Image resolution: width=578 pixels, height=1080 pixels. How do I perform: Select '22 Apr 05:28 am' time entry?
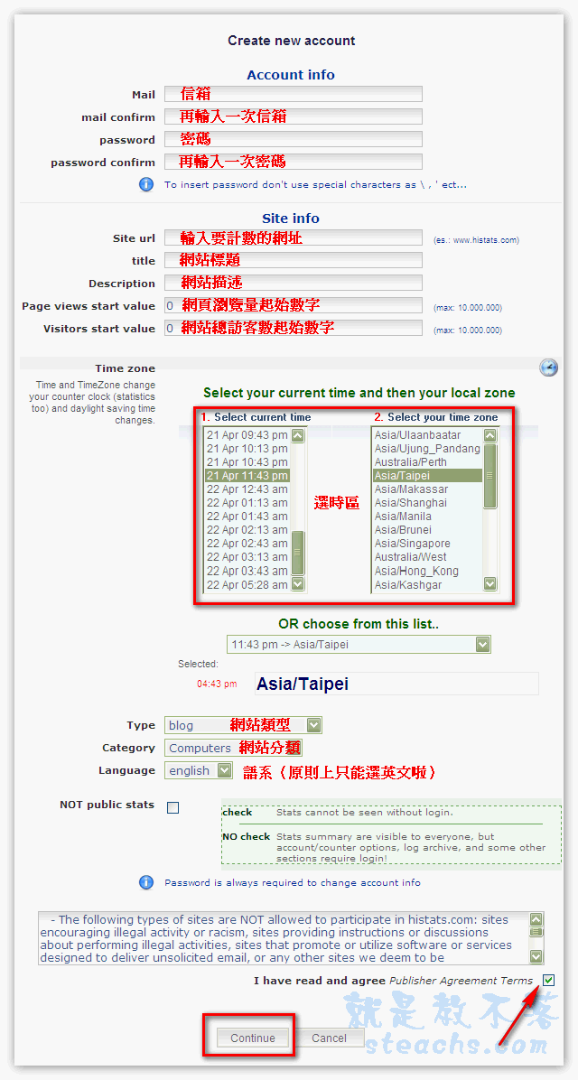[x=247, y=585]
